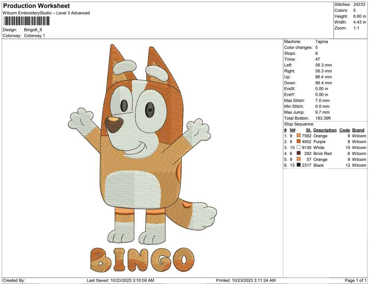The image size is (369, 284).
Task: Click the Colorway 1 value
Action: (34, 36)
